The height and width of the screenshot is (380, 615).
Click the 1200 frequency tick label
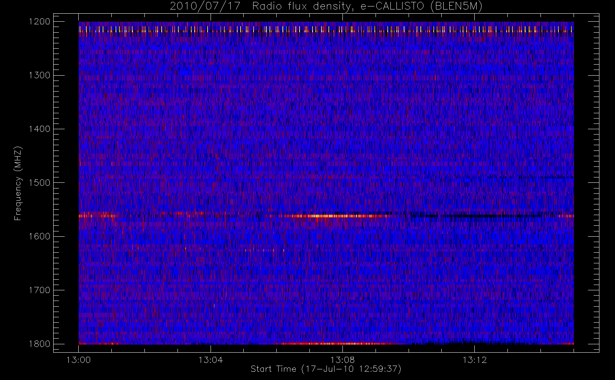pos(40,22)
